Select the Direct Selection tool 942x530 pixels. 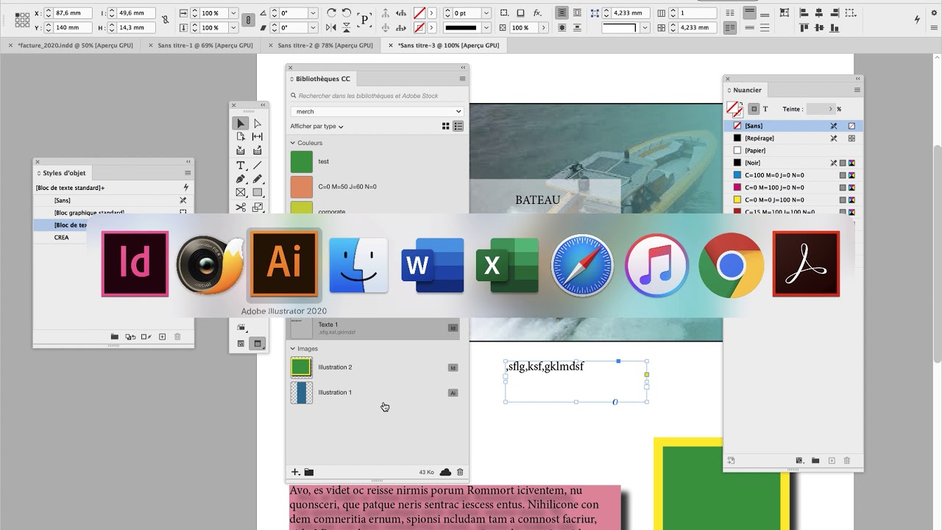258,123
